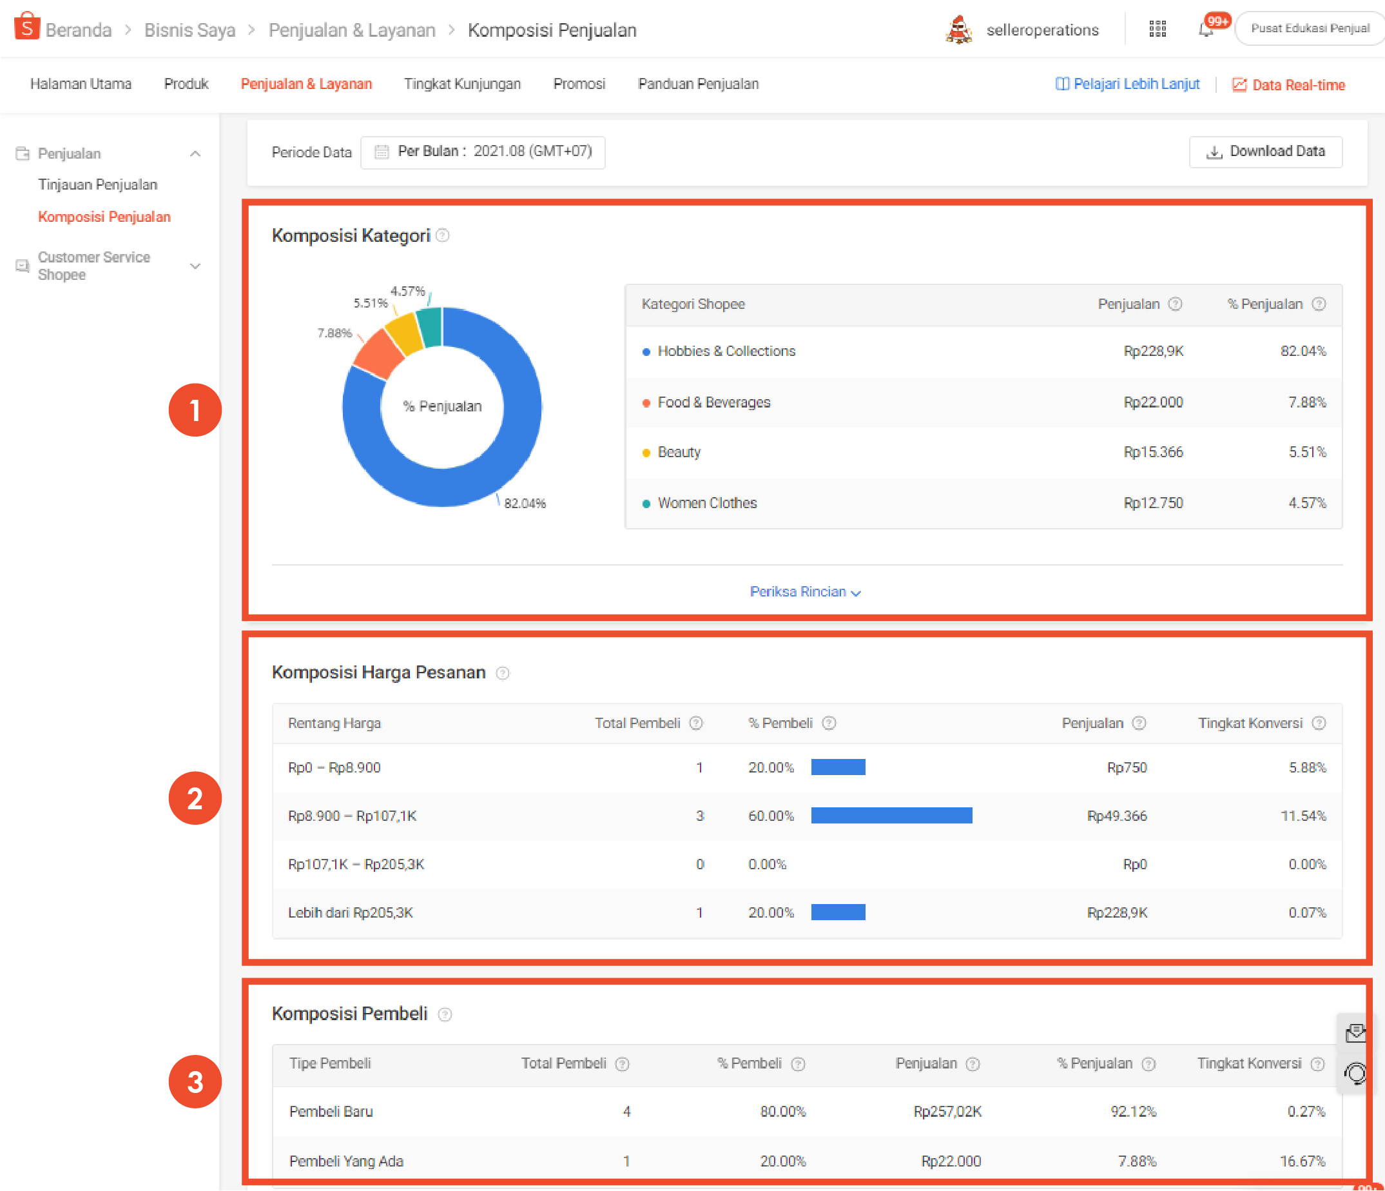Expand Customer Service Shopee section
Viewport: 1385px width, 1191px height.
195,266
